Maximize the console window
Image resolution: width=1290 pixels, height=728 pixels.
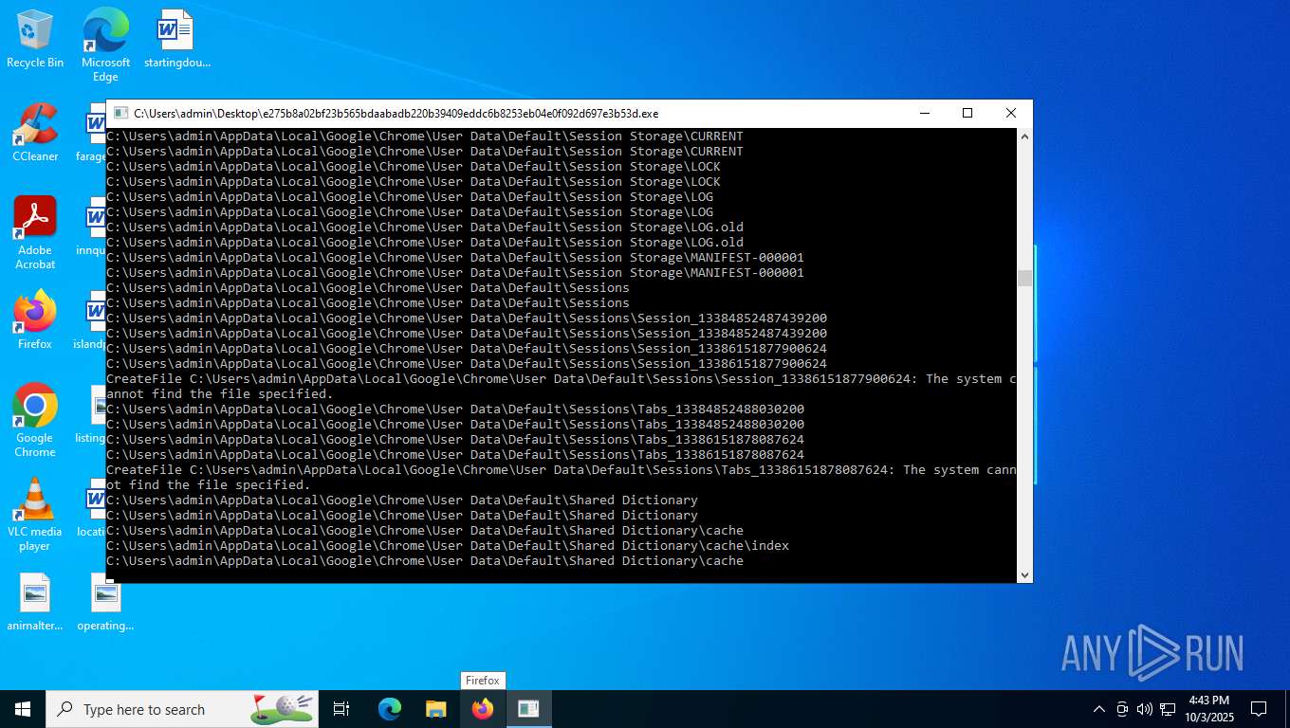coord(967,114)
